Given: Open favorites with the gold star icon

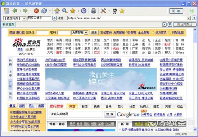Looking at the screenshot, I should [73, 11].
